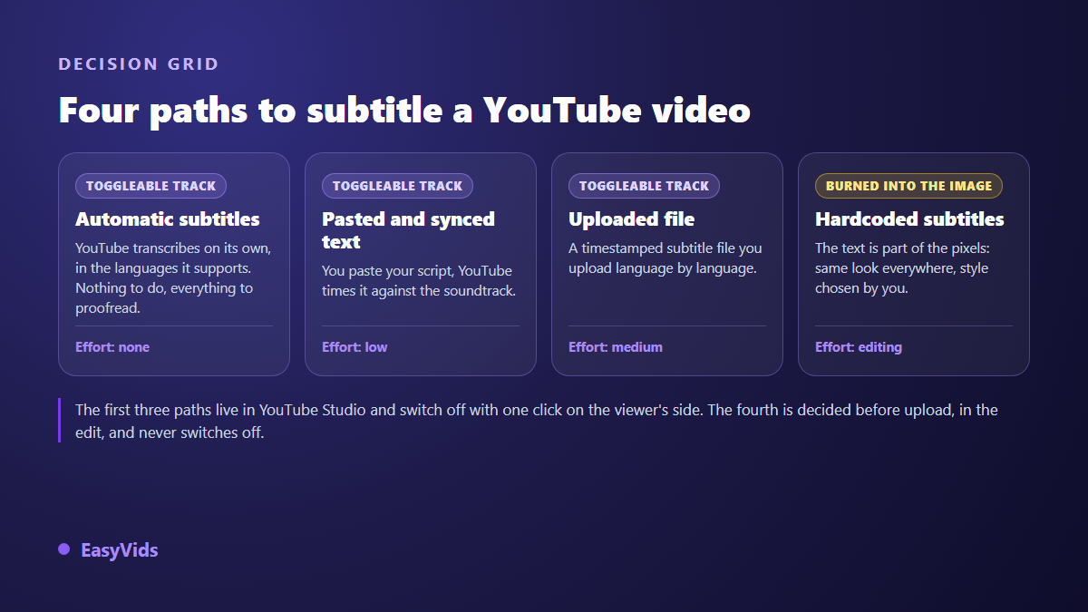Viewport: 1088px width, 612px height.
Task: Click the 'DECISION GRID' label
Action: pyautogui.click(x=139, y=64)
